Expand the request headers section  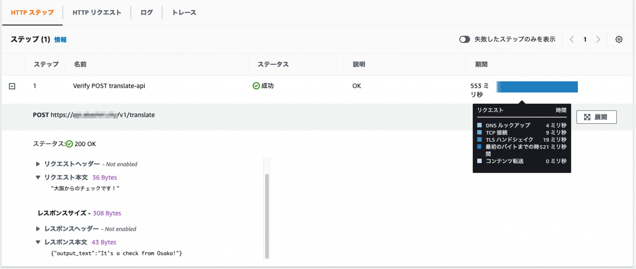click(x=38, y=164)
